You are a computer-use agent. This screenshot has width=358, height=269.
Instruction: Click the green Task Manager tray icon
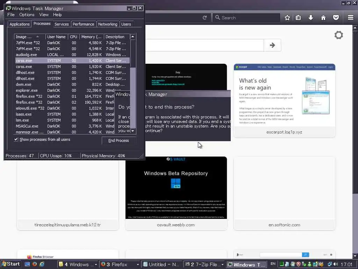click(281, 264)
